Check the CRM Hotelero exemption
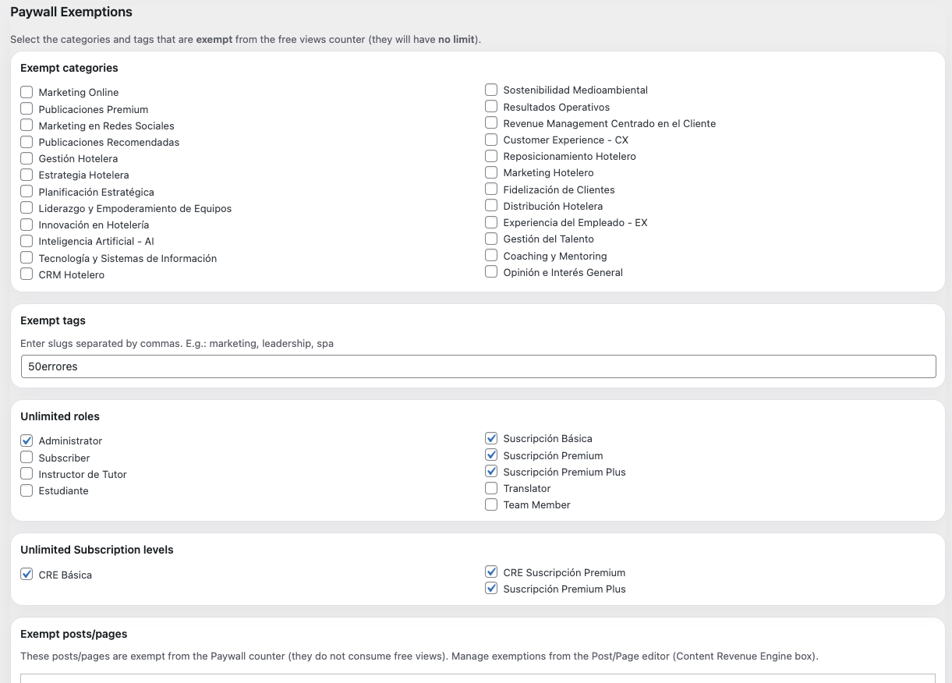Screen dimensions: 952x683 [x=27, y=274]
